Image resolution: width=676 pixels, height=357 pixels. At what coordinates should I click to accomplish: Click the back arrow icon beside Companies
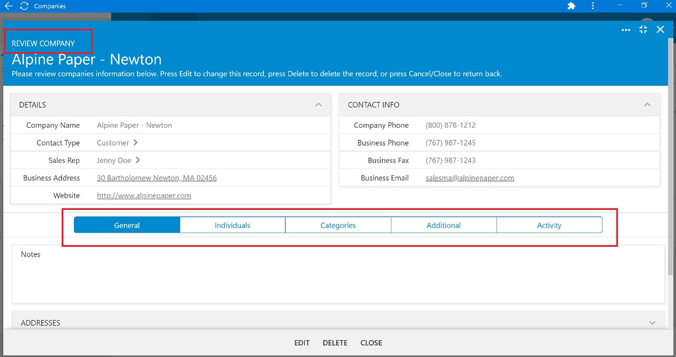click(9, 6)
